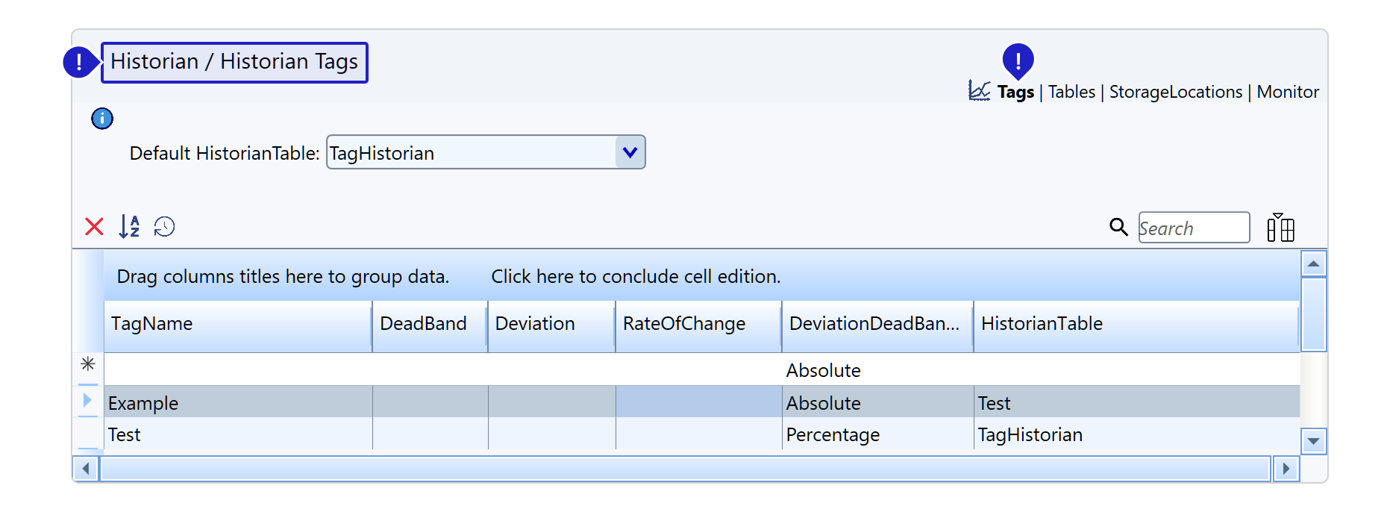Viewport: 1387px width, 512px height.
Task: Click the new row asterisk marker
Action: [88, 364]
